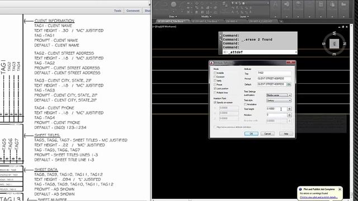The image size is (358, 201).
Task: Click the Rotation input field
Action: point(276,115)
